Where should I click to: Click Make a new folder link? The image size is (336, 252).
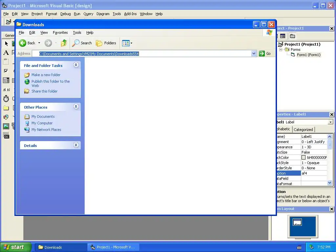[46, 75]
